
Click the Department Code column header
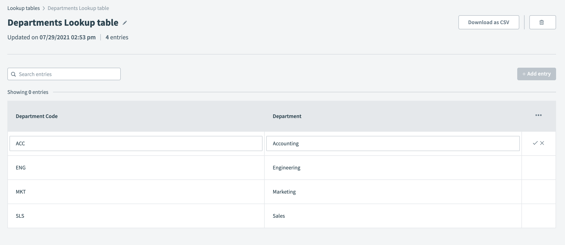click(36, 116)
